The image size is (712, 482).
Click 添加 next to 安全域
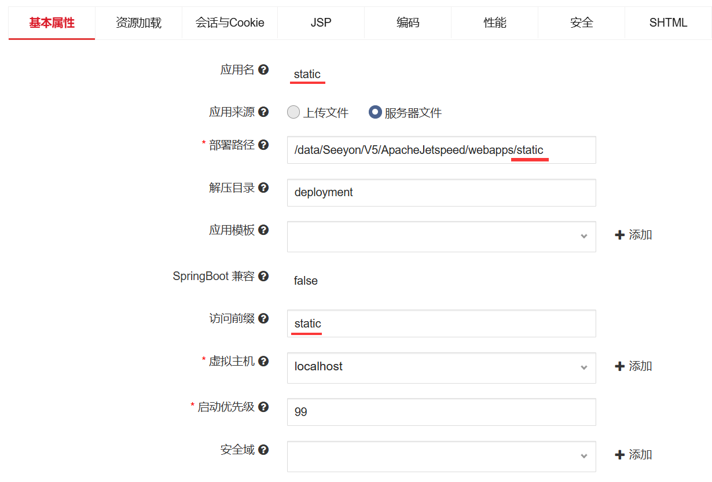[x=634, y=455]
